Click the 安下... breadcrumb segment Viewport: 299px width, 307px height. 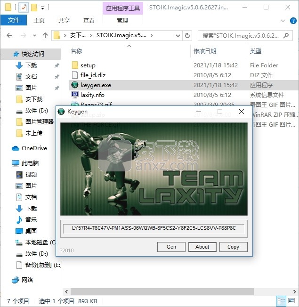(78, 35)
